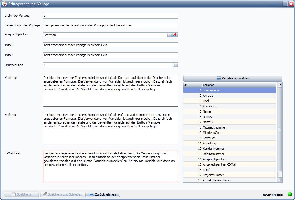This screenshot has width=295, height=200.
Task: Click the # column header
Action: (193, 85)
